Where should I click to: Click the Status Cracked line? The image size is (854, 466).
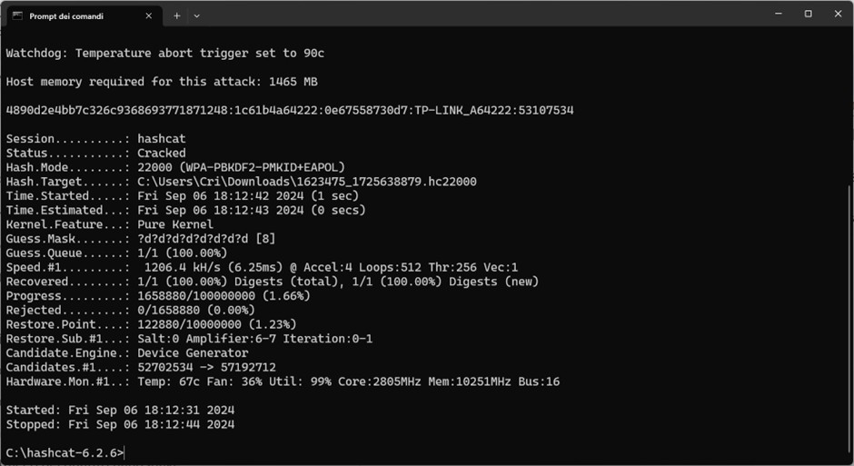[x=95, y=154]
